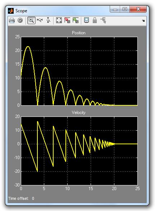Screen dimensions: 155x211
Task: Click the Autoscale axes icon
Action: 59,20
